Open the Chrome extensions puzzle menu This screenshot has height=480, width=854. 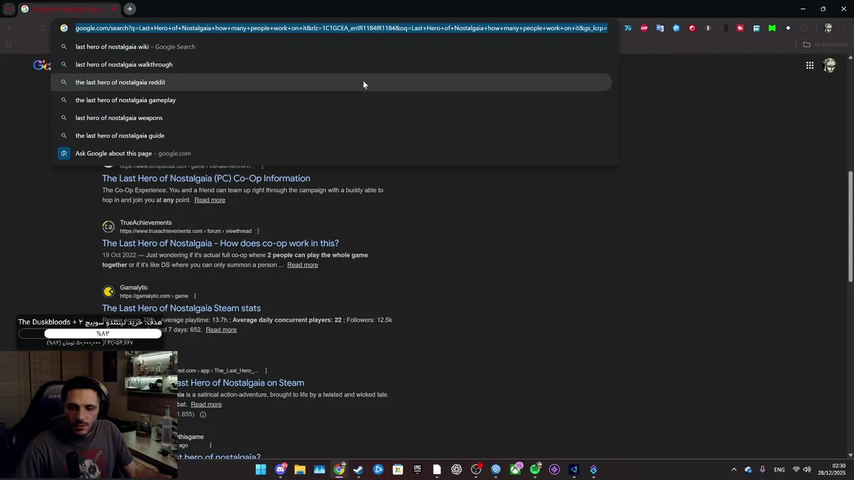805,28
